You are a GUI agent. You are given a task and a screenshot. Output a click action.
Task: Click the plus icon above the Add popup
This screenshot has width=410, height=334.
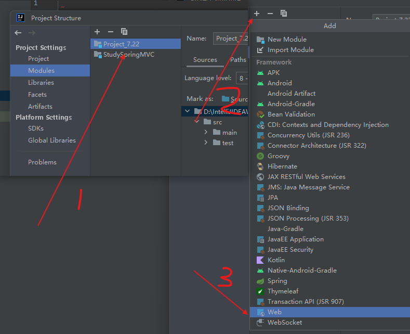click(x=257, y=14)
